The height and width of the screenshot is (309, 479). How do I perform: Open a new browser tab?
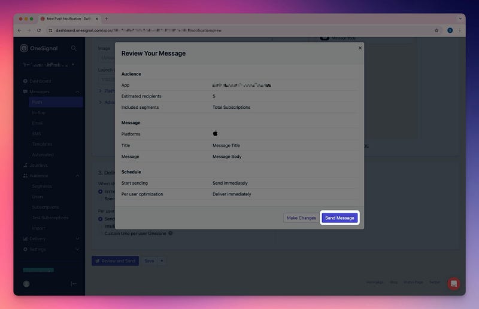click(x=107, y=19)
